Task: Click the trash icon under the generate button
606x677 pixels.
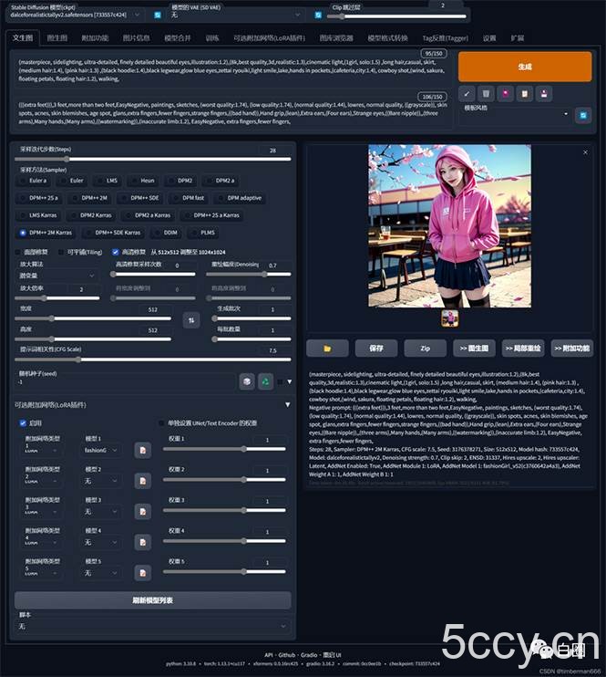Action: 486,93
